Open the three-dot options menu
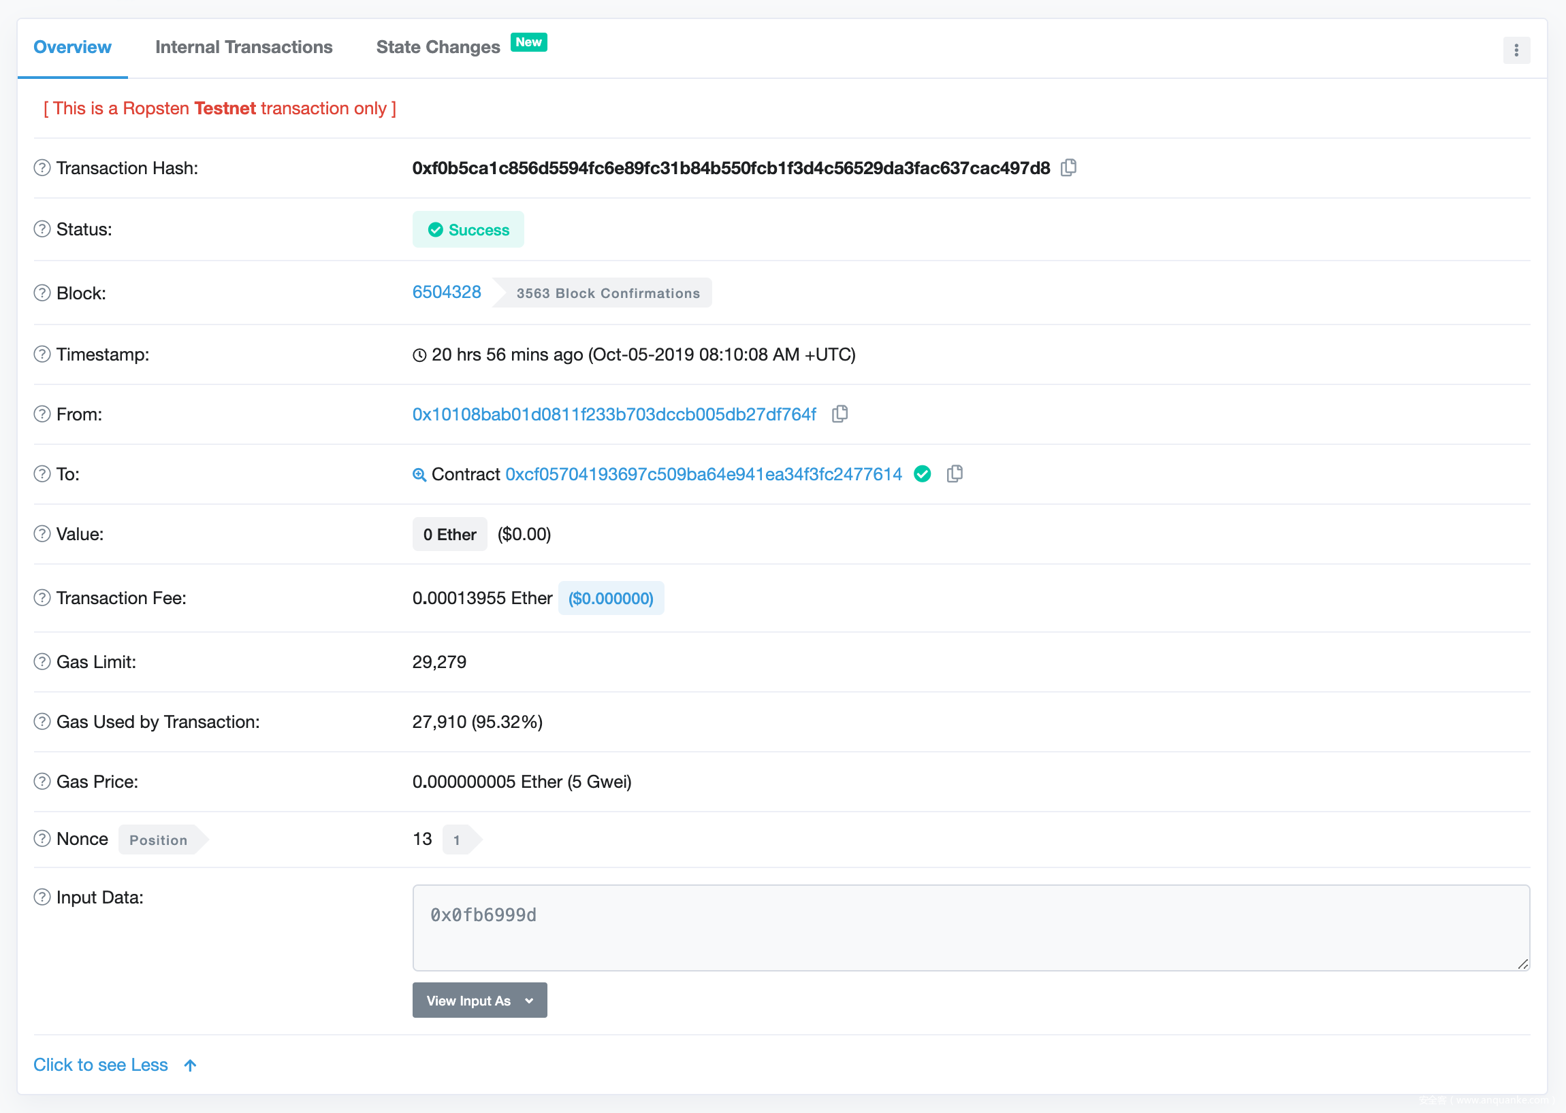 (x=1516, y=50)
